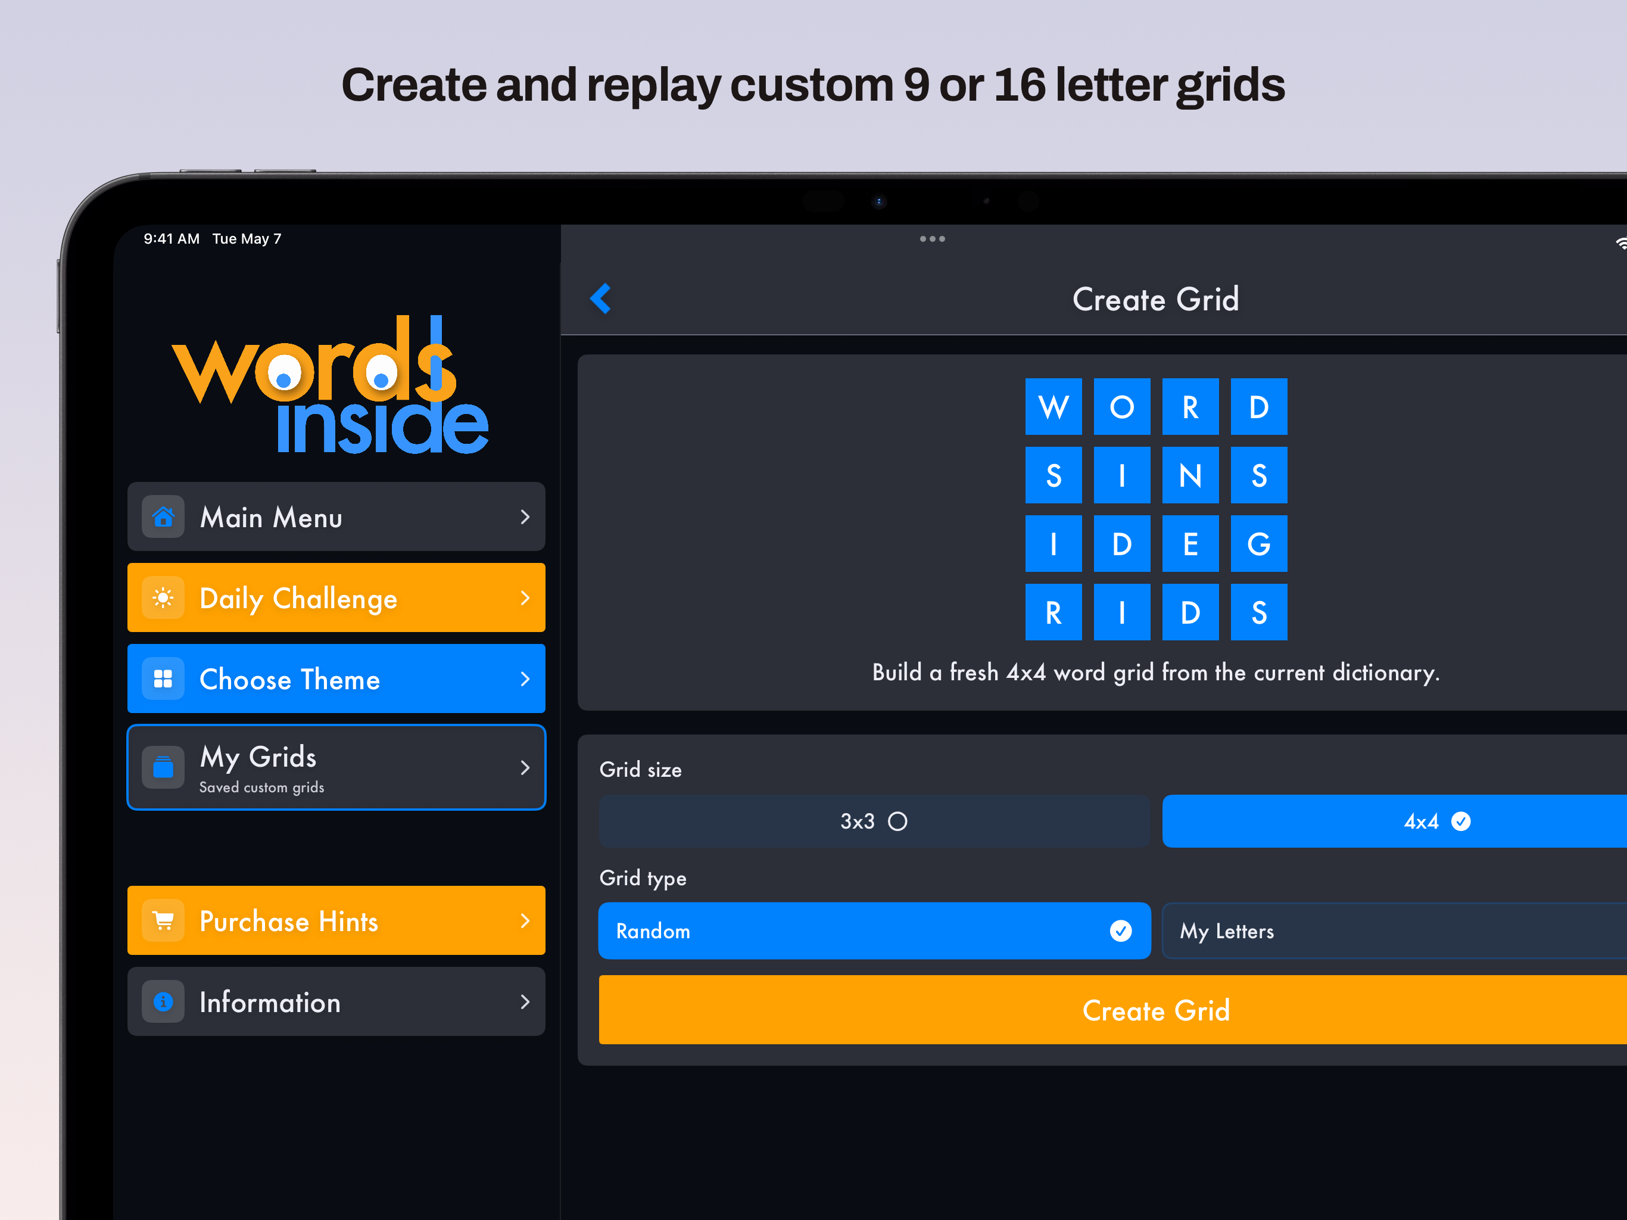This screenshot has height=1220, width=1627.
Task: Click the 'Grid size' label
Action: tap(641, 770)
